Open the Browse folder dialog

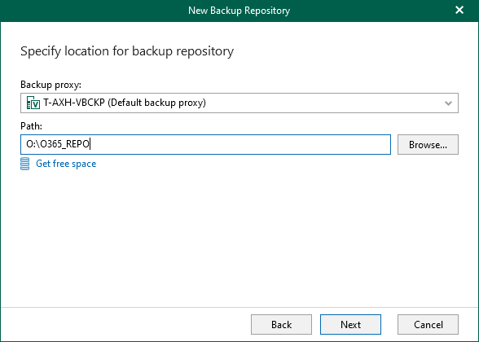[x=428, y=144]
